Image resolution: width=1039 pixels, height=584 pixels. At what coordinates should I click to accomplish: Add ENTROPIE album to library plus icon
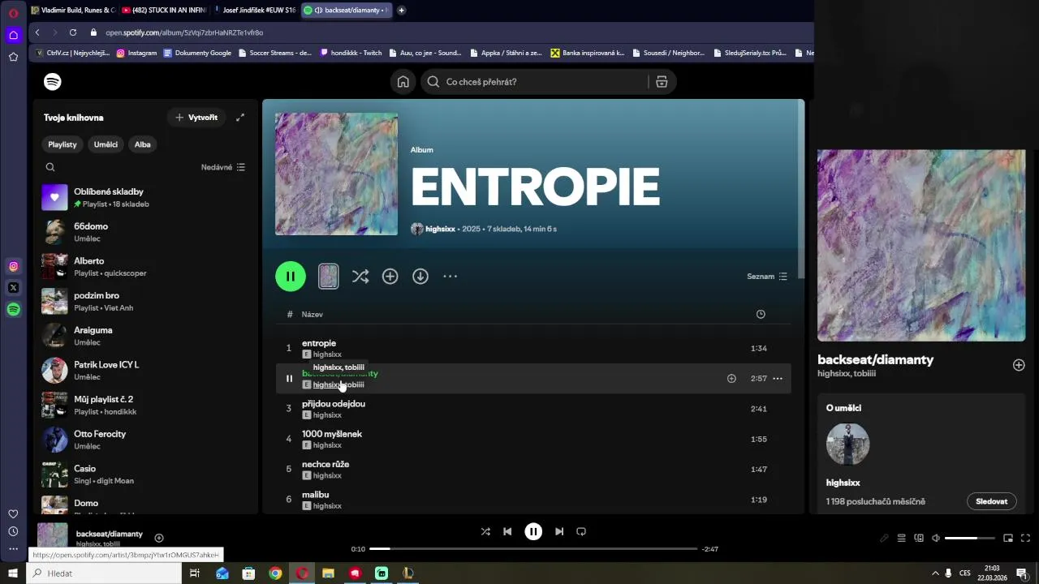pos(390,277)
